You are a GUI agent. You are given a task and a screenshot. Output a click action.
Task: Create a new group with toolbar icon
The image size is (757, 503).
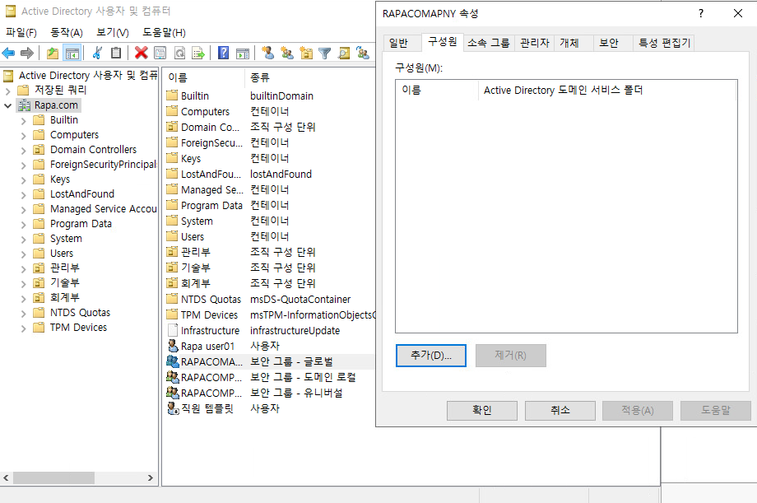287,53
